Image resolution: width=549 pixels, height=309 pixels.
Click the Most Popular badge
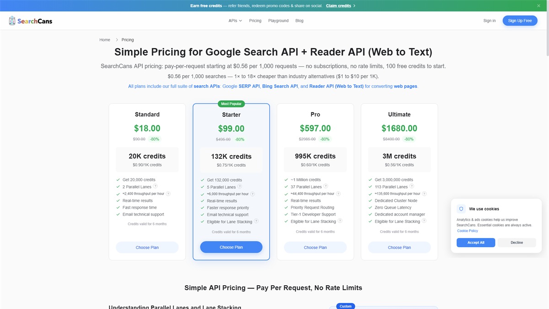(x=231, y=104)
